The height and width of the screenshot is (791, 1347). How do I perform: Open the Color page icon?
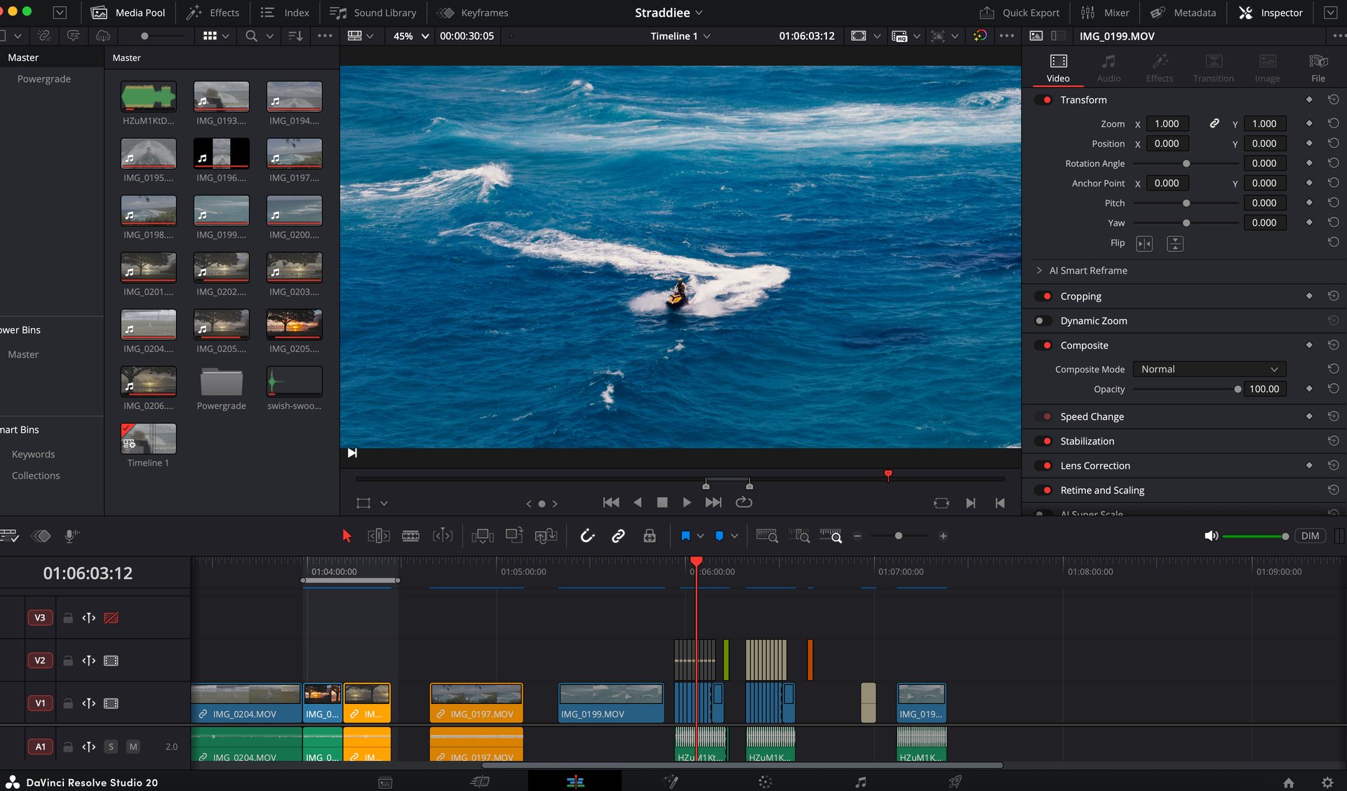[x=765, y=782]
